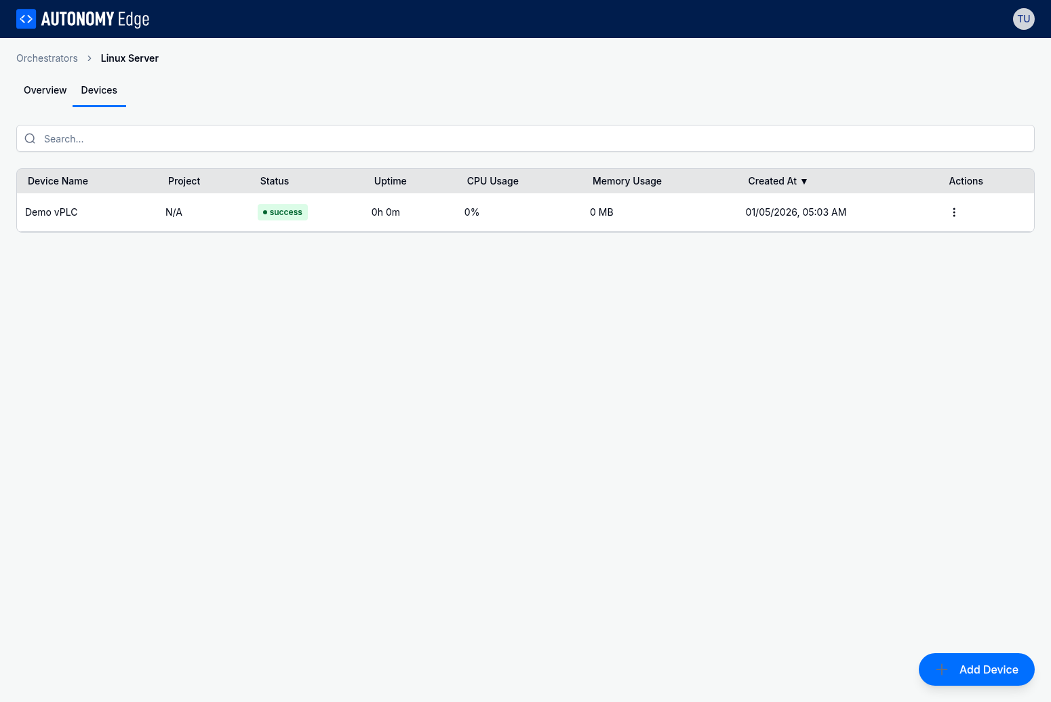This screenshot has height=702, width=1051.
Task: Click the Created At sort arrow
Action: pyautogui.click(x=804, y=182)
